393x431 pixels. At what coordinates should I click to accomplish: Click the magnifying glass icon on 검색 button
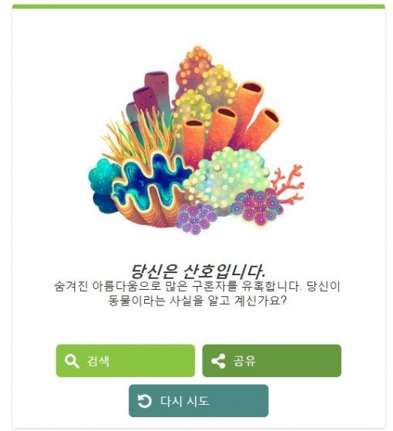[72, 361]
